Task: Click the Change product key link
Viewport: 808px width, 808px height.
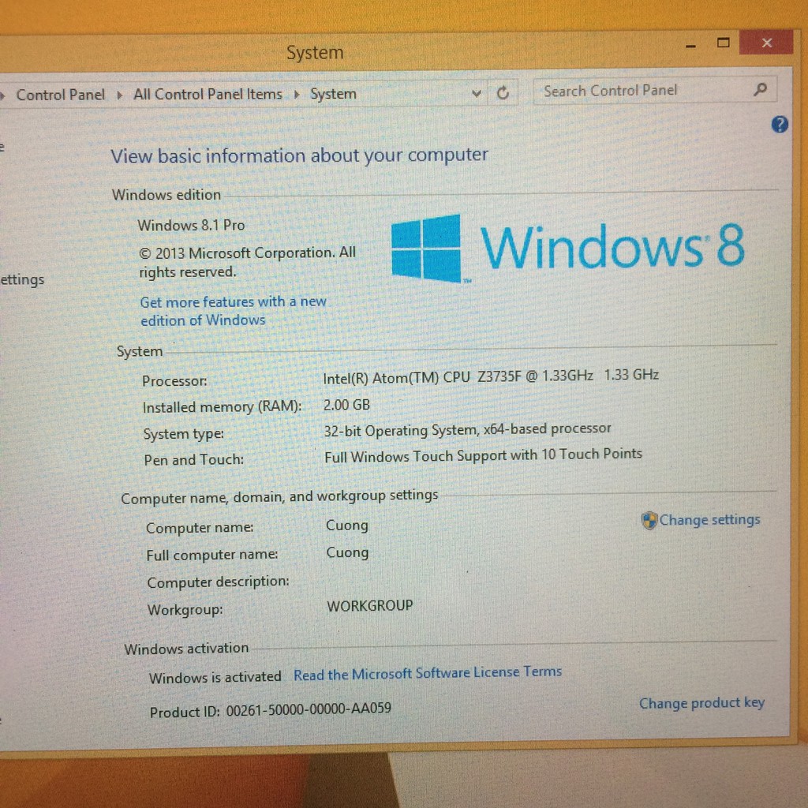Action: [701, 703]
